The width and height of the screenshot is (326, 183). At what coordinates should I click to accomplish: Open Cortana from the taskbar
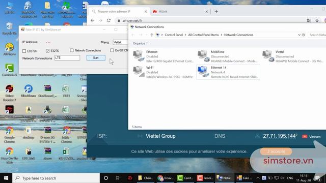106,178
